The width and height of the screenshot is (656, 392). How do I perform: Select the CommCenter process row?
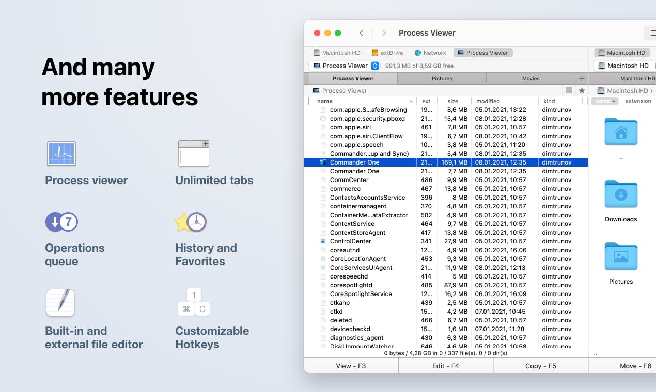point(446,180)
